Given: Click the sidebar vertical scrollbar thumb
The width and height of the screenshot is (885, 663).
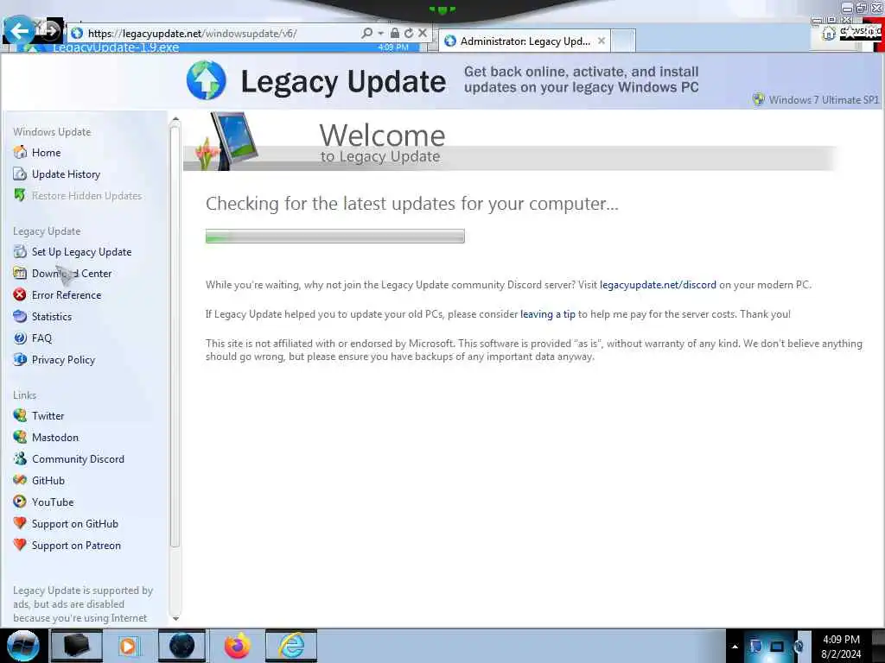Looking at the screenshot, I should (175, 337).
